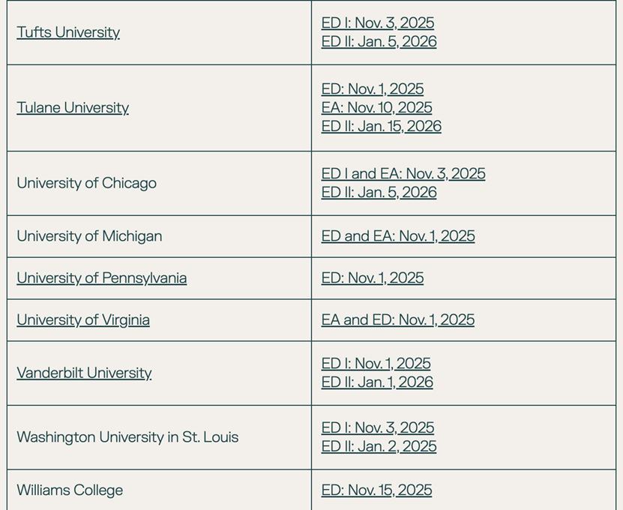
Task: Open the University of Pennsylvania link
Action: (102, 277)
